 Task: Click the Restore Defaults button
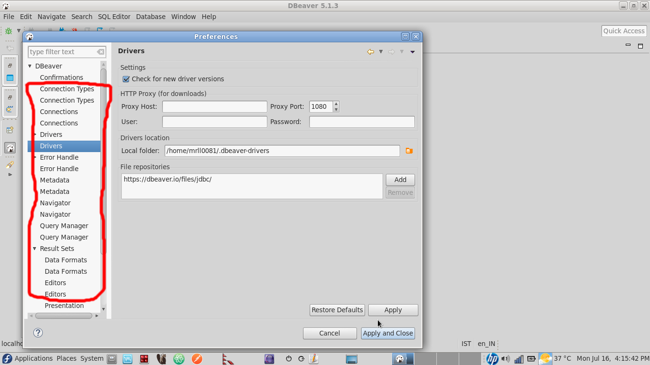pos(337,310)
